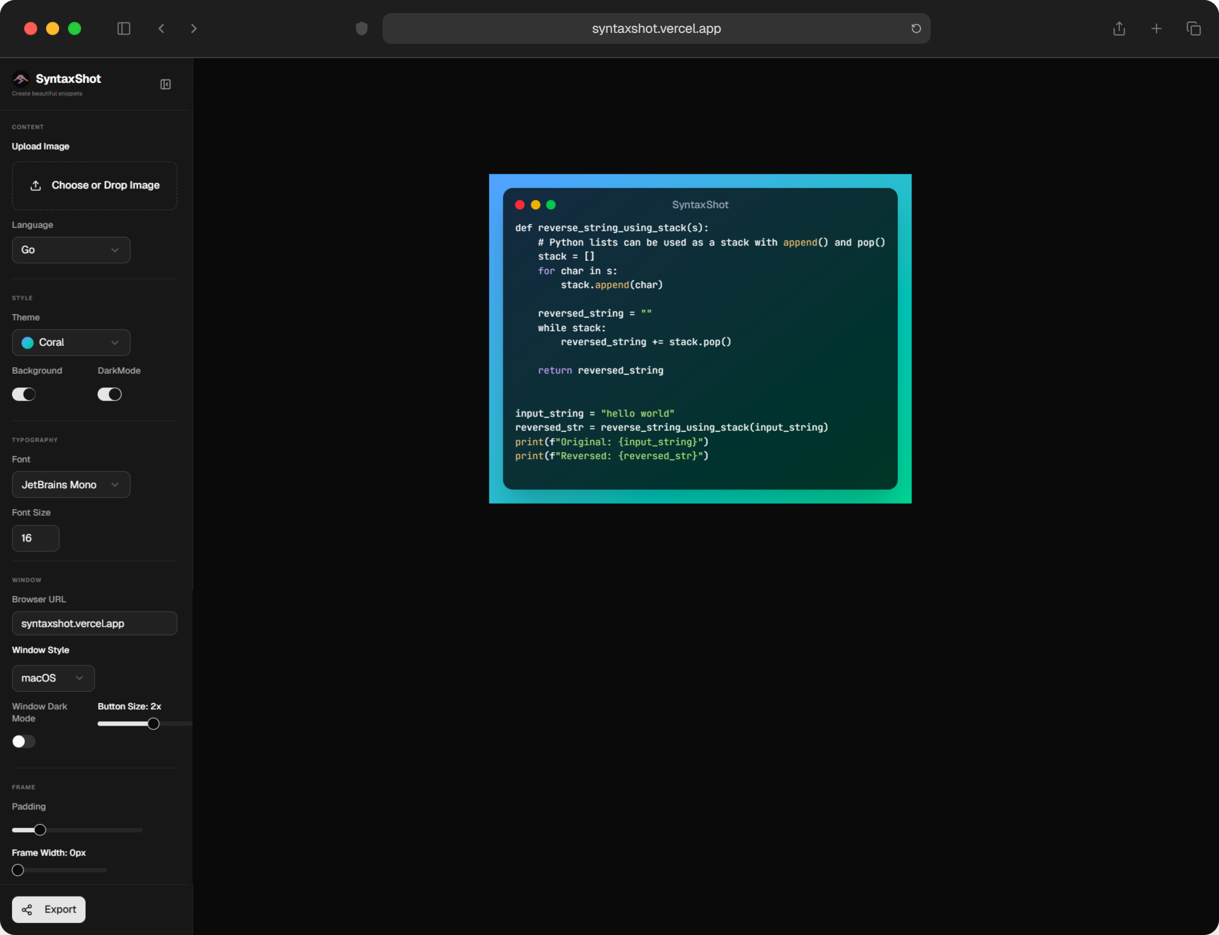Click the Font Size input field
This screenshot has height=935, width=1219.
tap(36, 538)
